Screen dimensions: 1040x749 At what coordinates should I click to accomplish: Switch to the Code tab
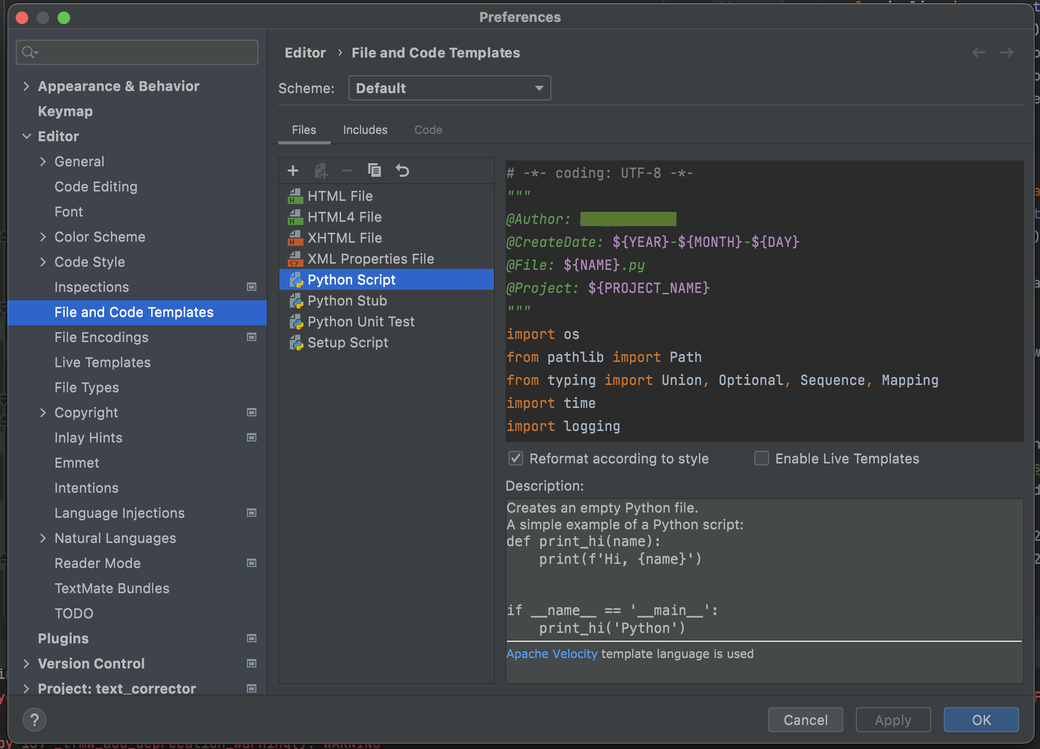tap(428, 130)
